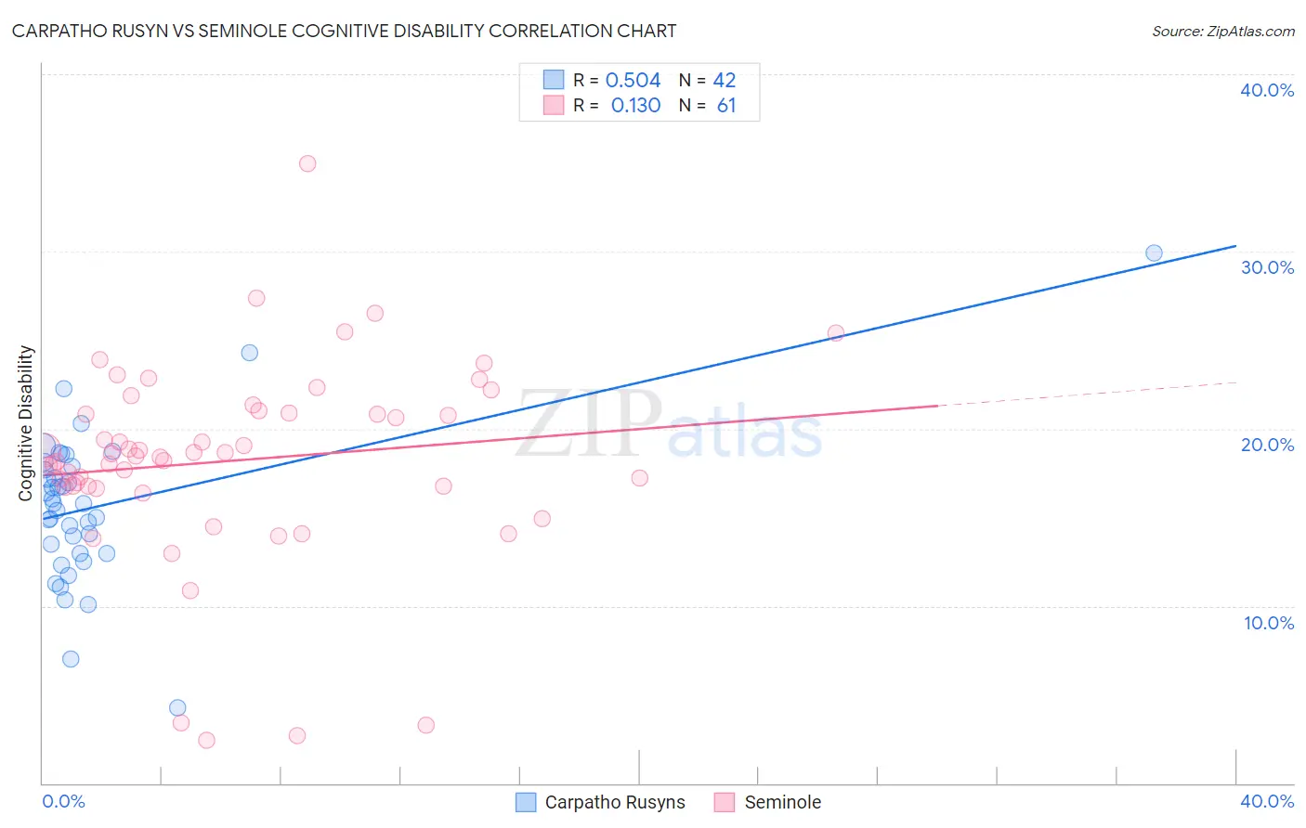Click the highest pink point near 35%
This screenshot has width=1306, height=828.
click(x=307, y=163)
